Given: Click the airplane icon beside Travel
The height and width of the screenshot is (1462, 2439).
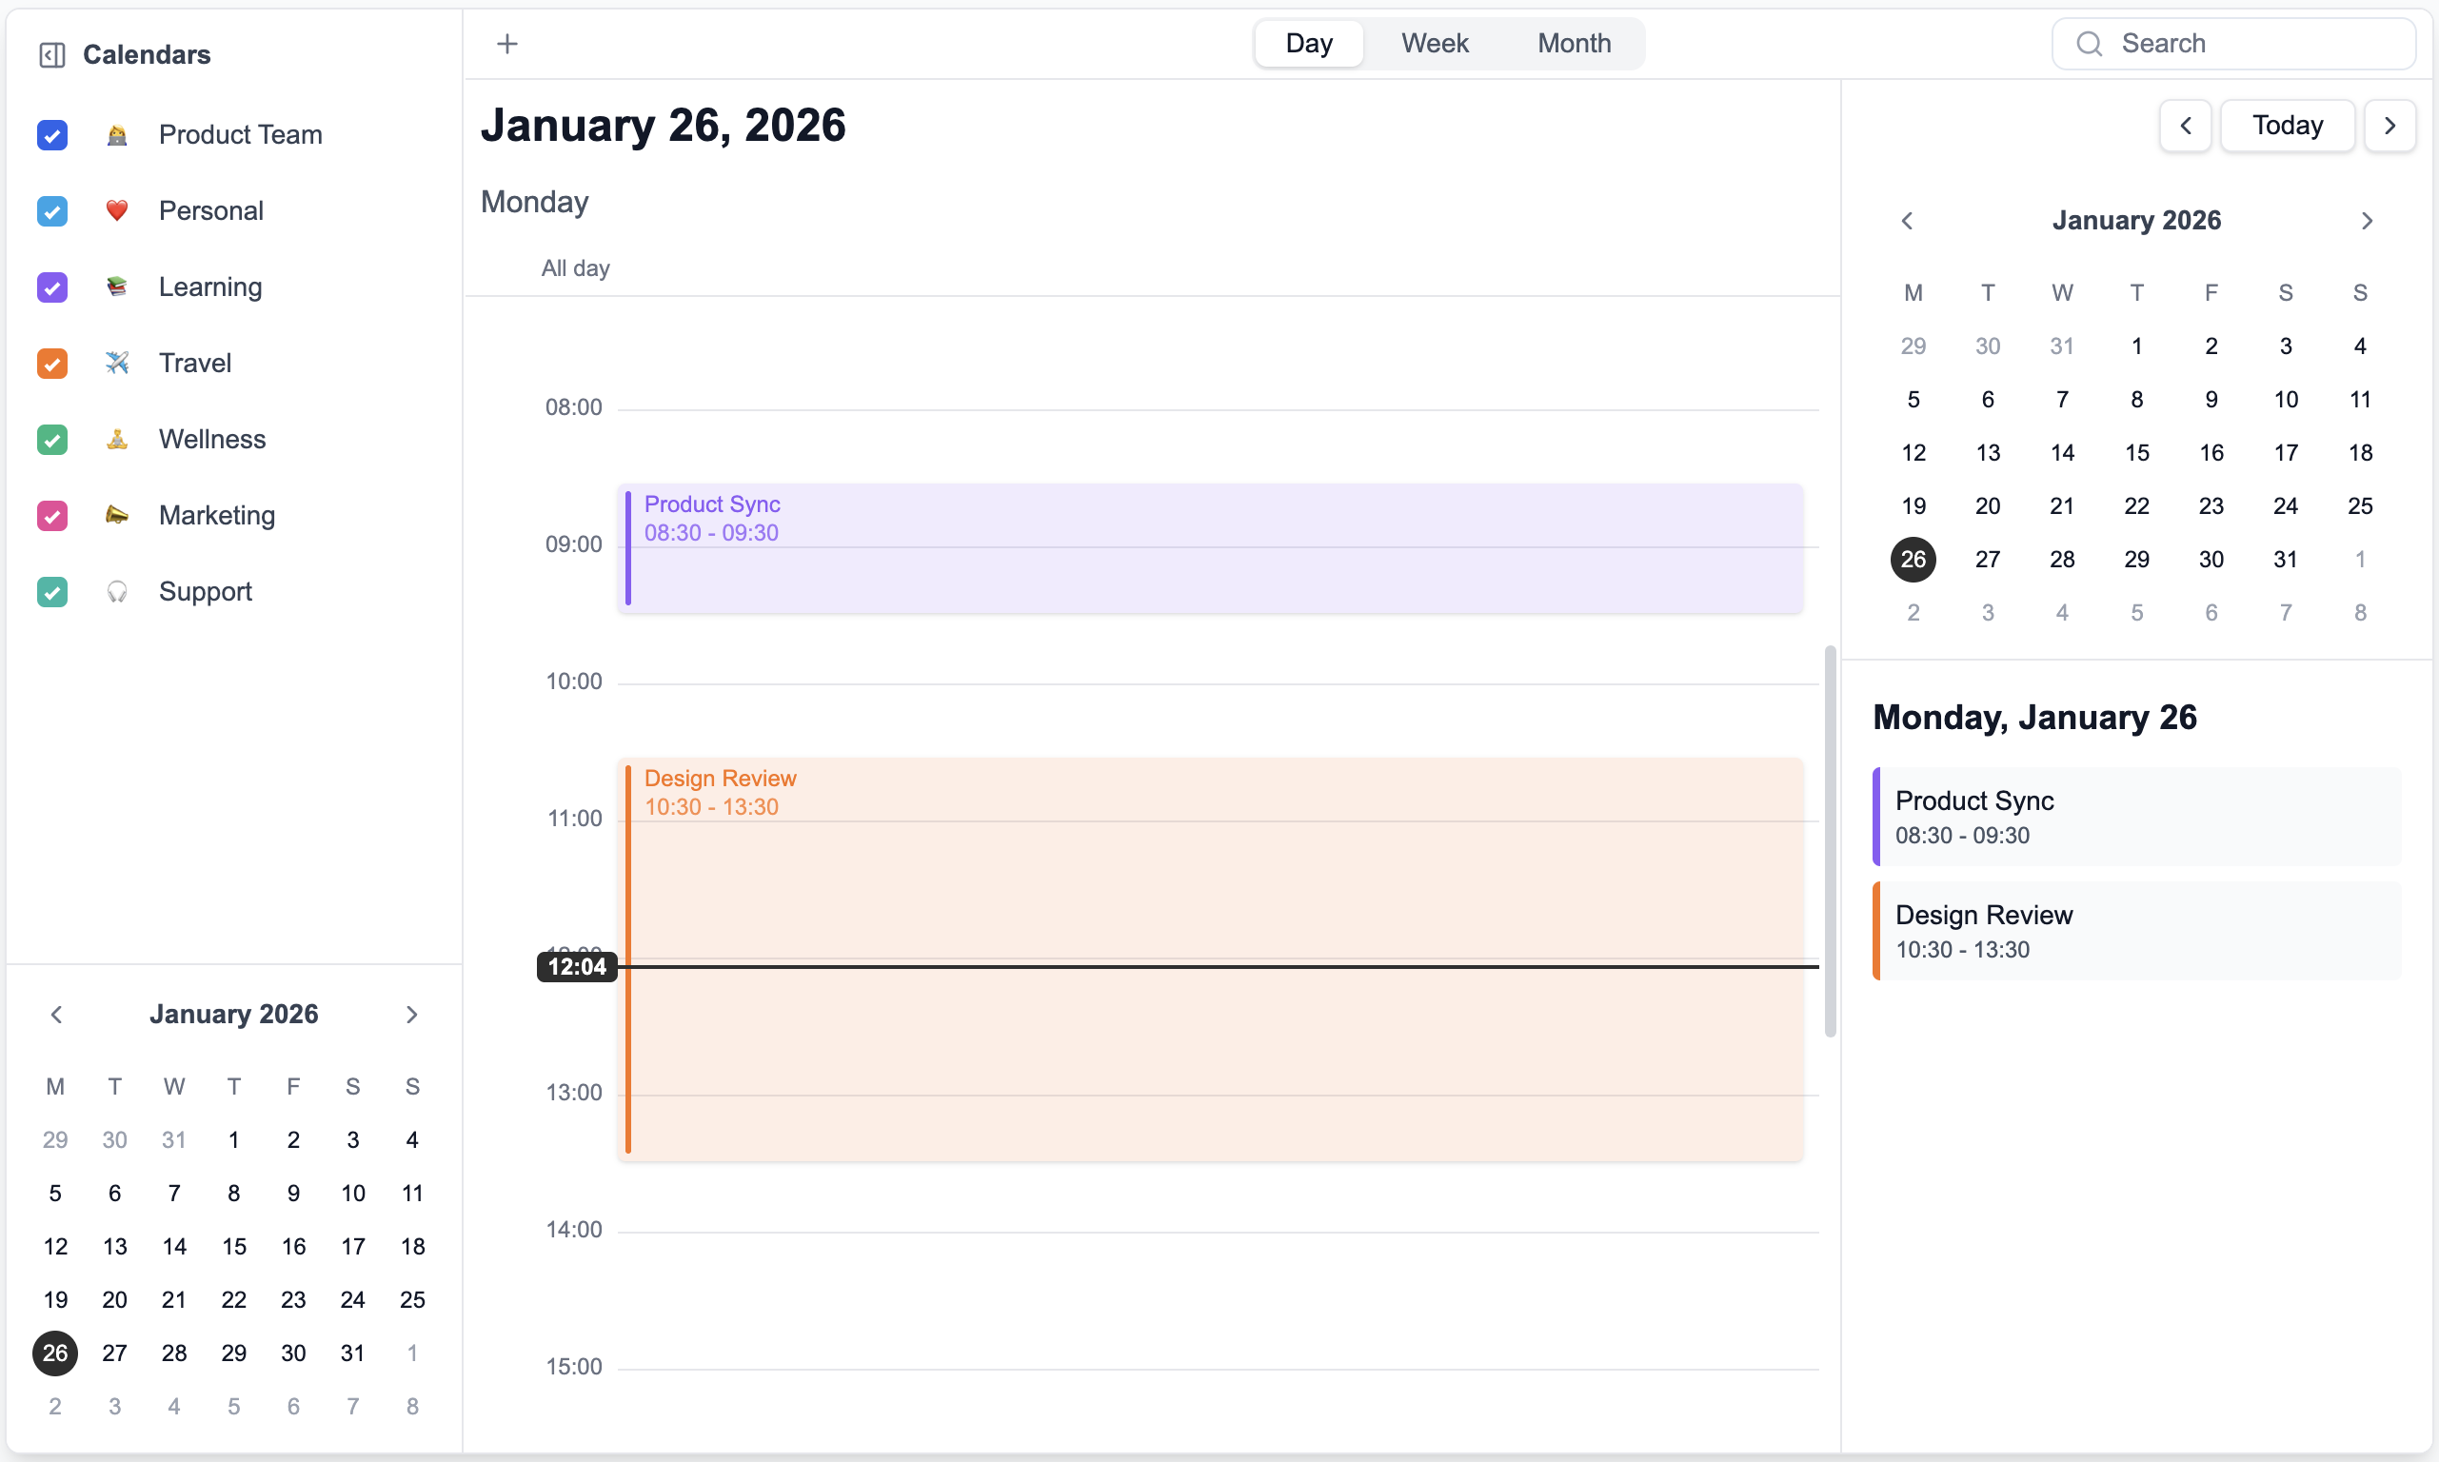Looking at the screenshot, I should click(x=116, y=363).
